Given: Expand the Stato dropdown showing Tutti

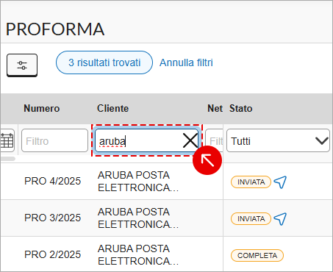Looking at the screenshot, I should click(278, 140).
